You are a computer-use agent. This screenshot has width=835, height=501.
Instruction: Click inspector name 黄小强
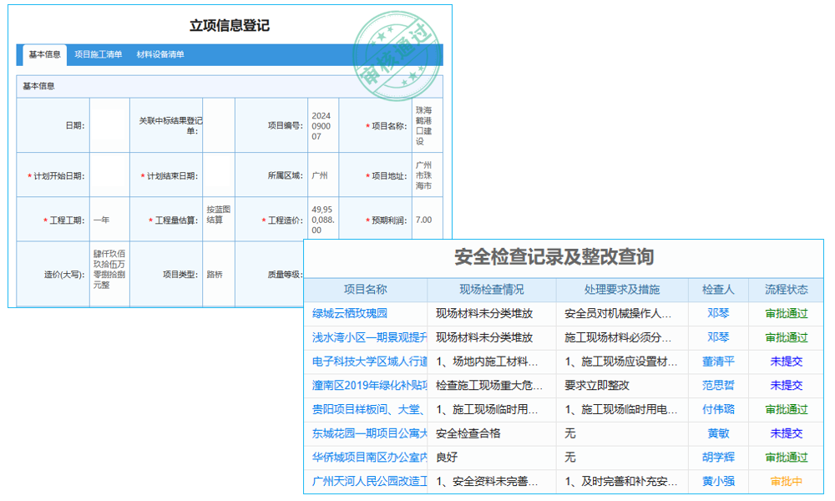720,482
